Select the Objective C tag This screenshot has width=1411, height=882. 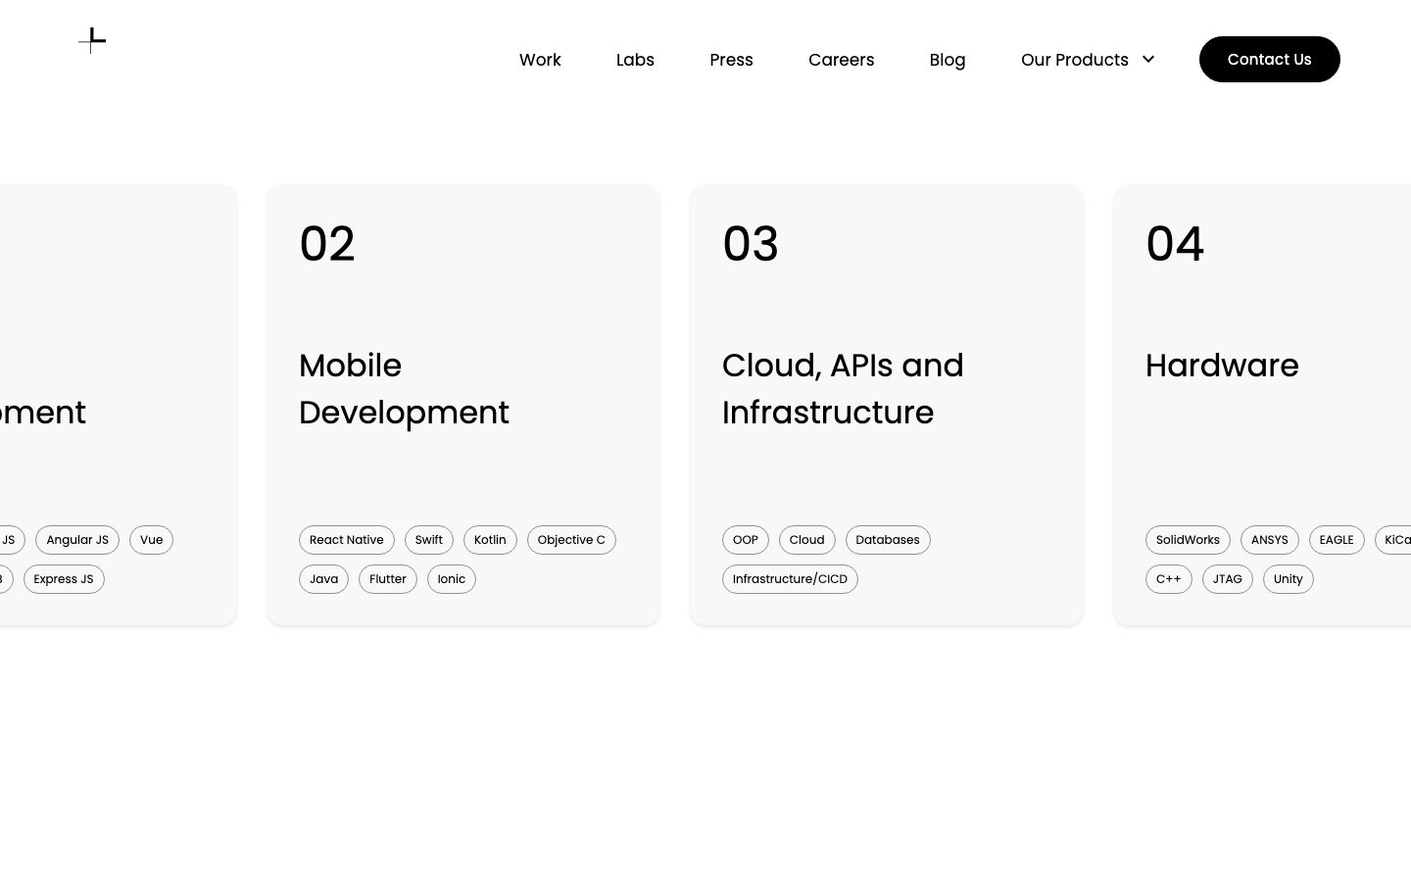tap(571, 540)
